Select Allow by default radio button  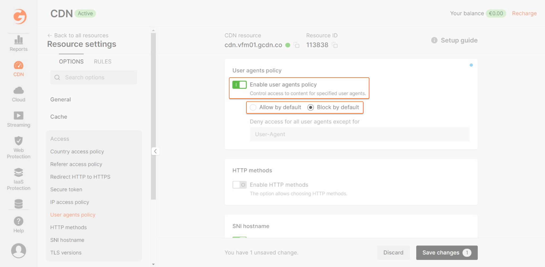pos(253,107)
